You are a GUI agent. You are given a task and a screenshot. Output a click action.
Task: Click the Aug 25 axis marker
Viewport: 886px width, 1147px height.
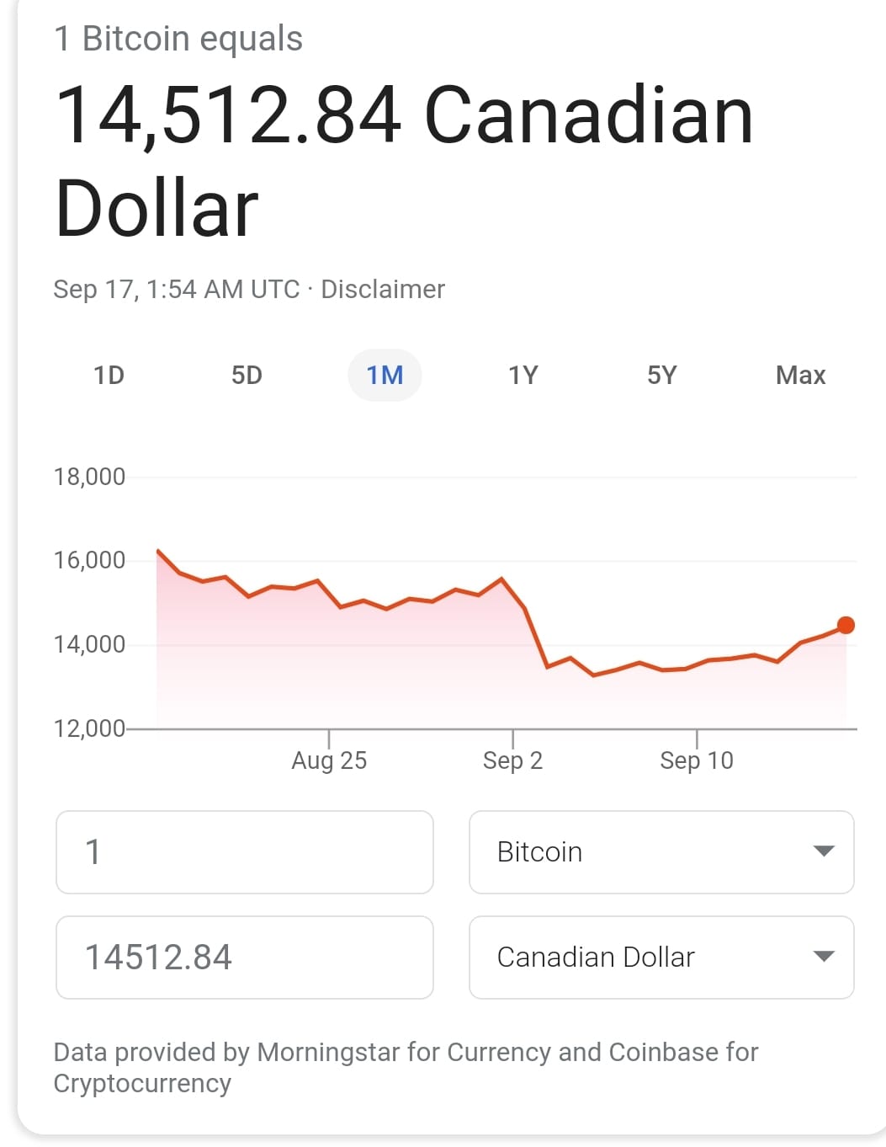tap(329, 760)
